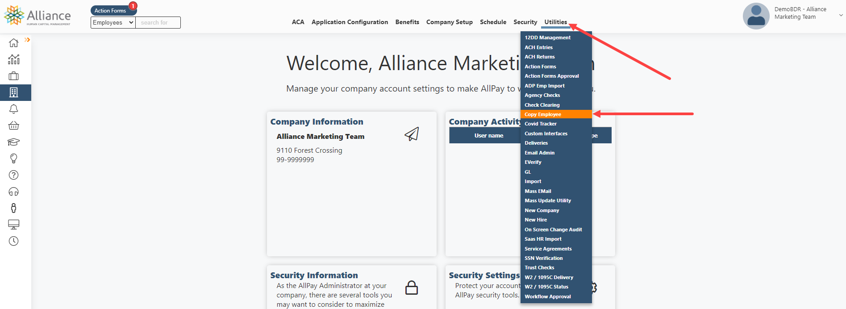The width and height of the screenshot is (846, 309).
Task: Open Covid Tracker from the menu
Action: 556,124
